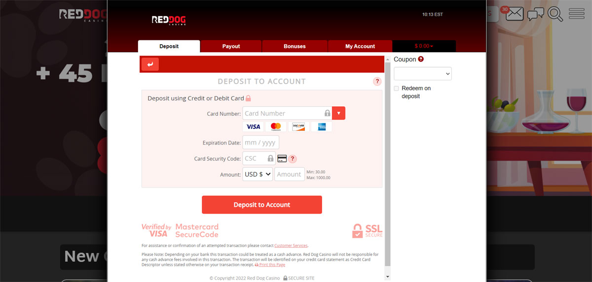592x282 pixels.
Task: Click the CSC card illustration icon
Action: [282, 158]
